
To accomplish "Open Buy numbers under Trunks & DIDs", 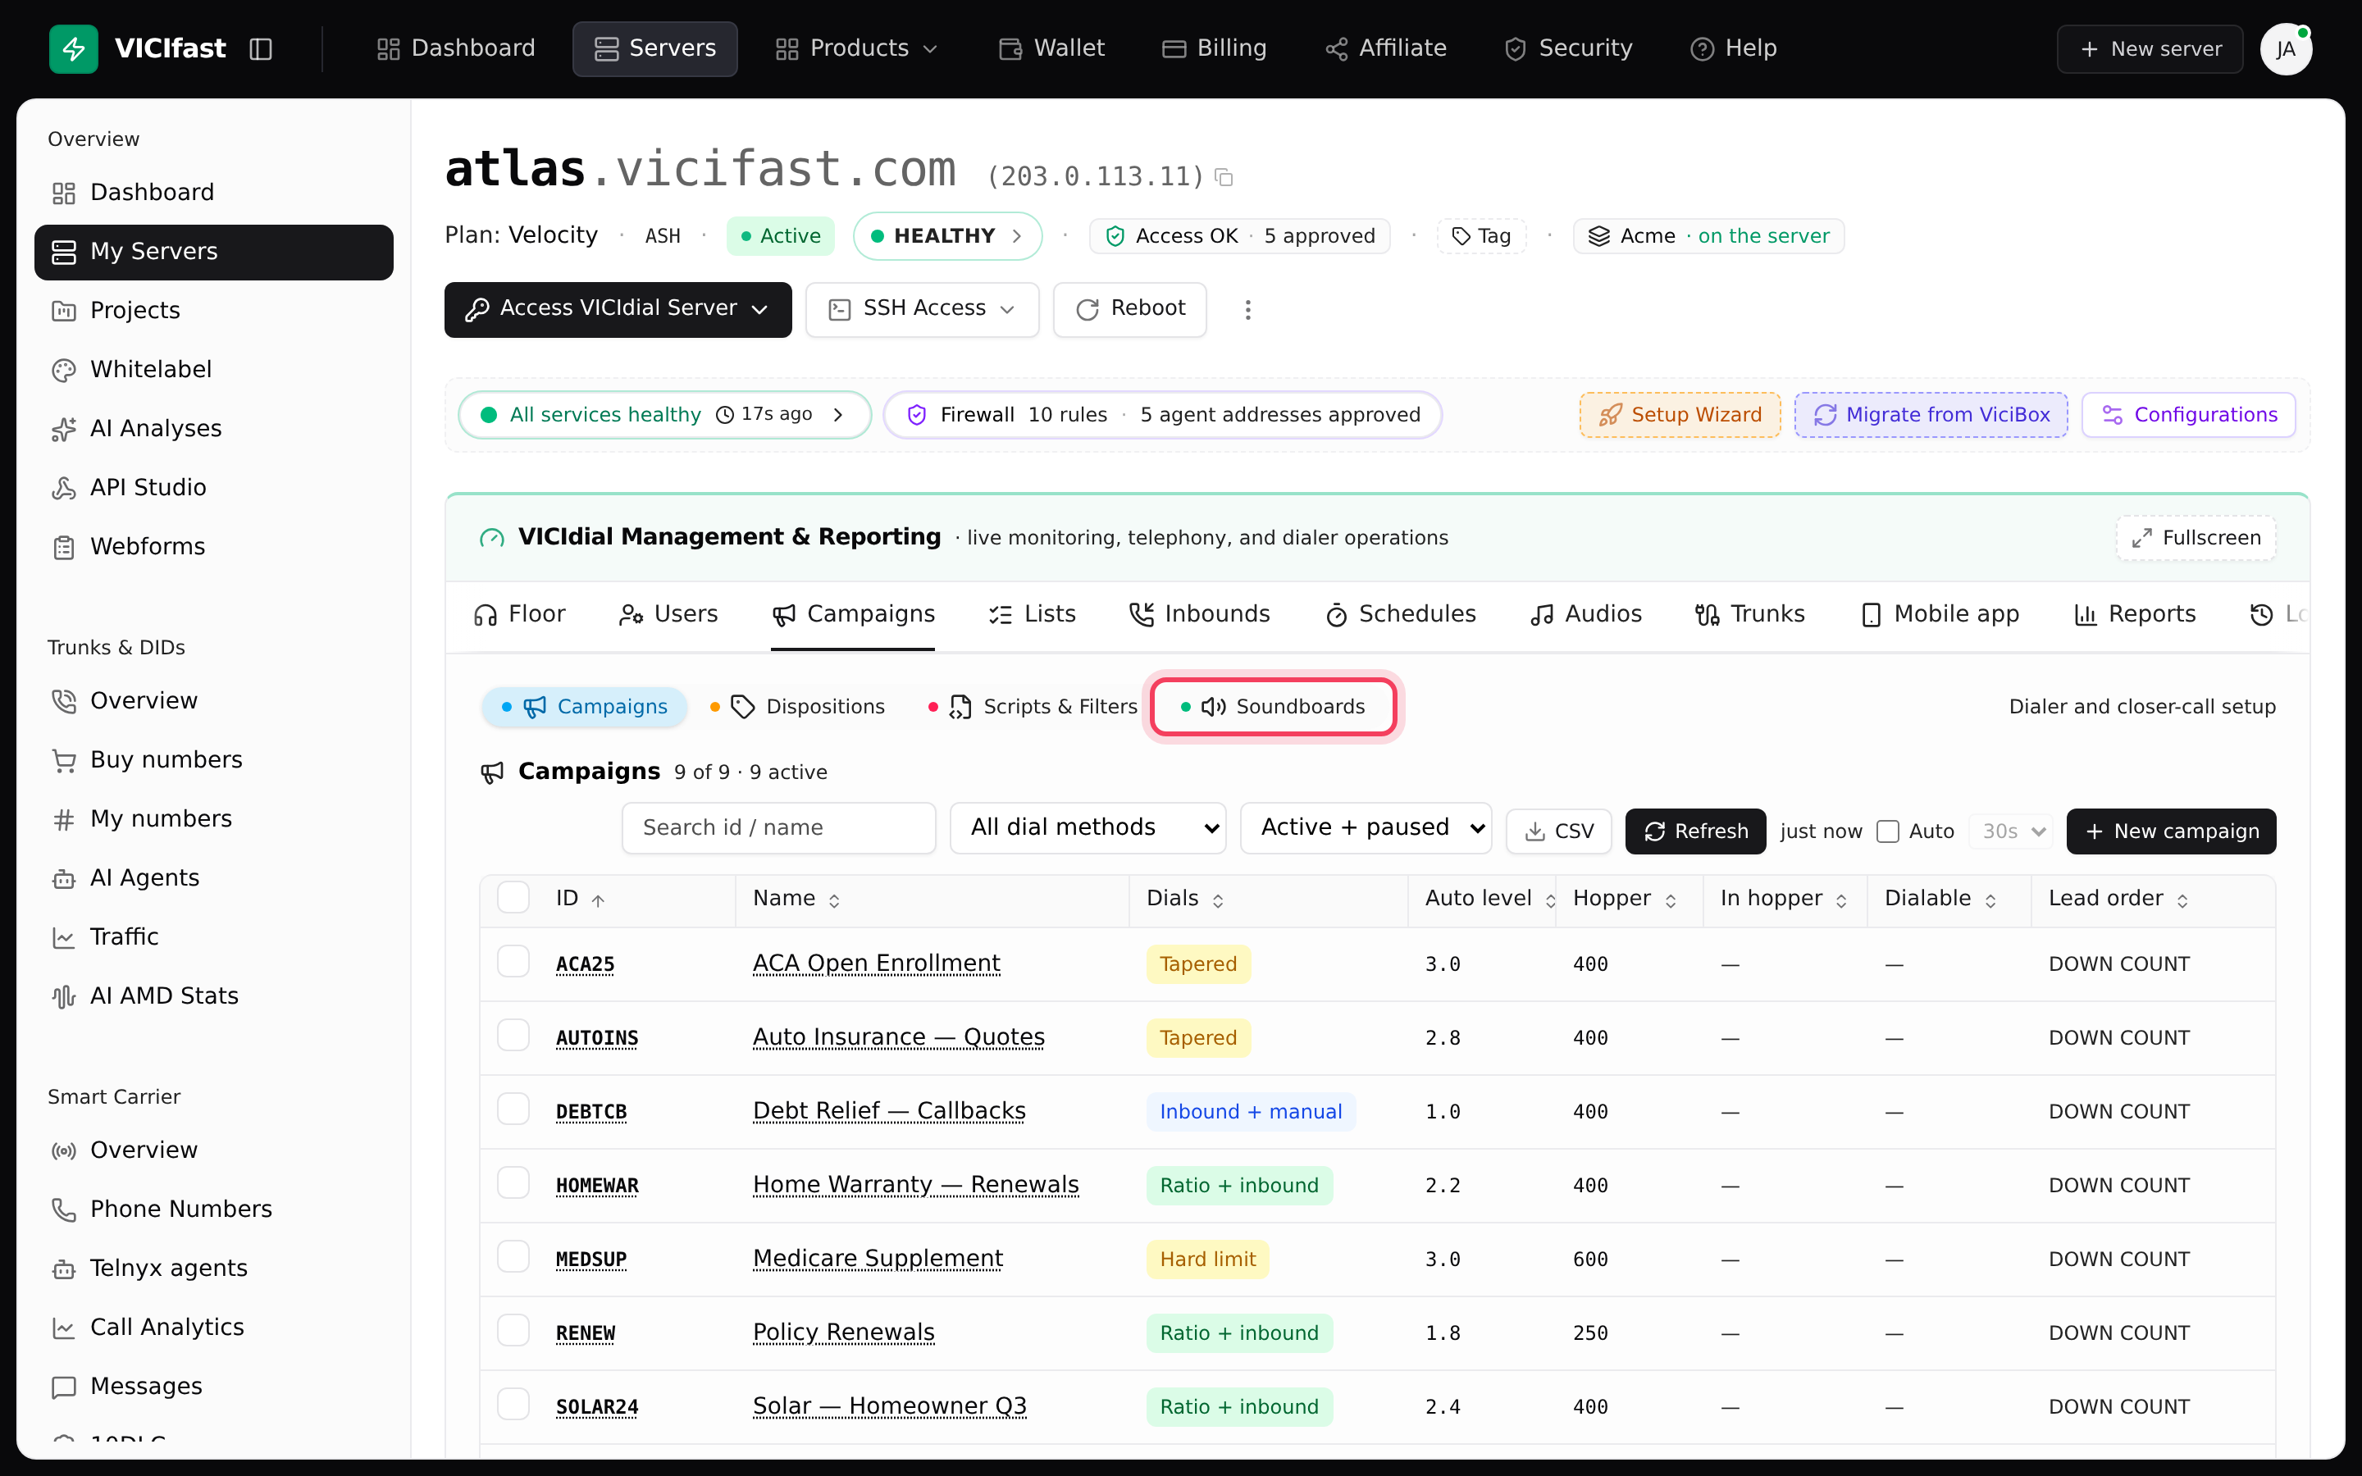I will [214, 759].
